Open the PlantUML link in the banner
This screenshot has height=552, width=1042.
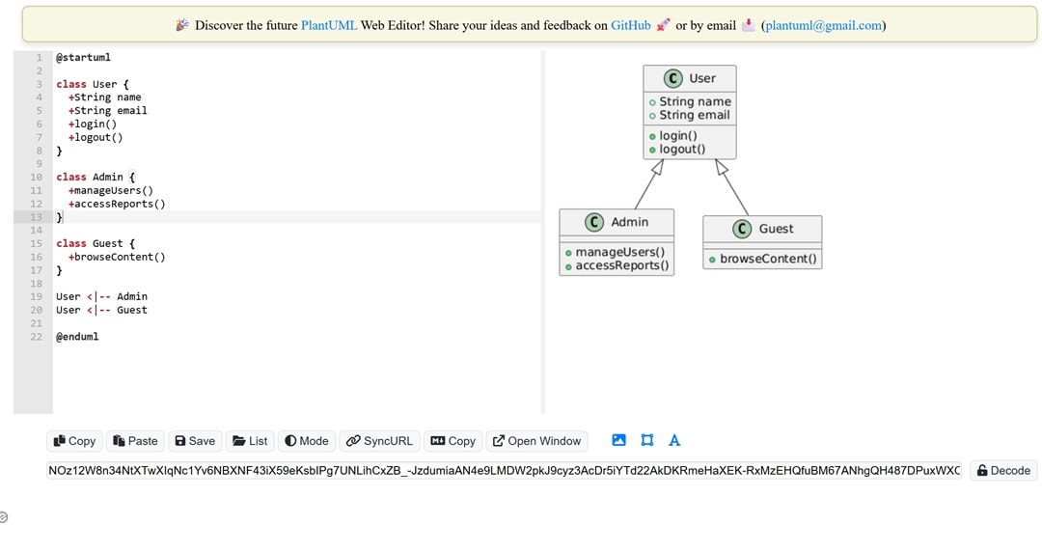pos(329,25)
